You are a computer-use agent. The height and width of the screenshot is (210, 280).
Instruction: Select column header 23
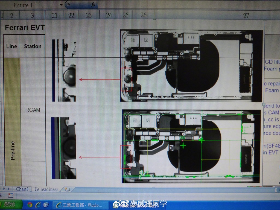click(x=89, y=15)
